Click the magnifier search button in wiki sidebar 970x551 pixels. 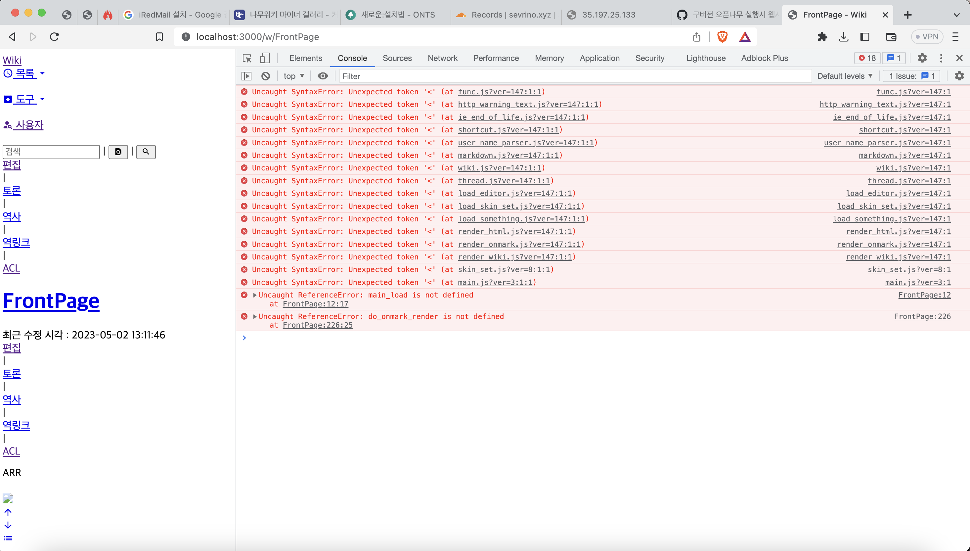click(x=146, y=152)
